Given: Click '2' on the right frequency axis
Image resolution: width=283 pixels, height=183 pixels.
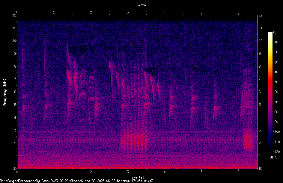Looking at the screenshot, I should tap(260, 143).
